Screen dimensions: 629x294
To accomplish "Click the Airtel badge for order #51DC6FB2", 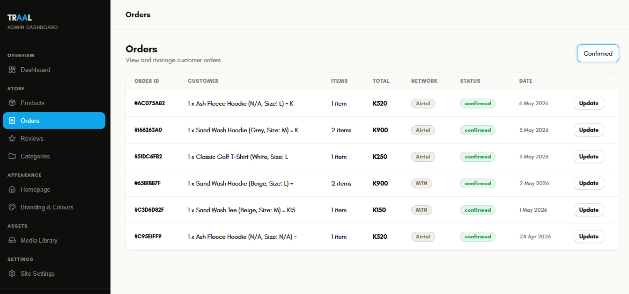I will coord(423,157).
